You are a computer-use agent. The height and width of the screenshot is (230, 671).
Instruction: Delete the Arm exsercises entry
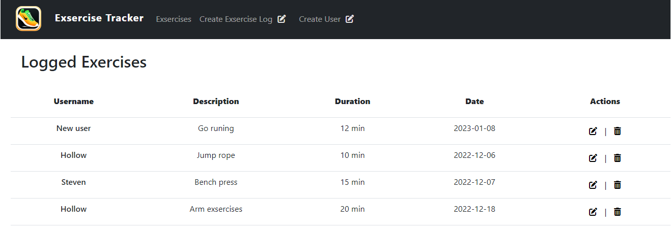tap(618, 212)
